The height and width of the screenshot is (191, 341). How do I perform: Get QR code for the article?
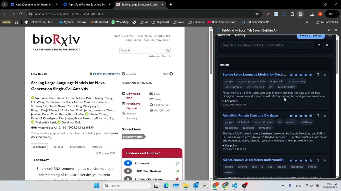[160, 110]
